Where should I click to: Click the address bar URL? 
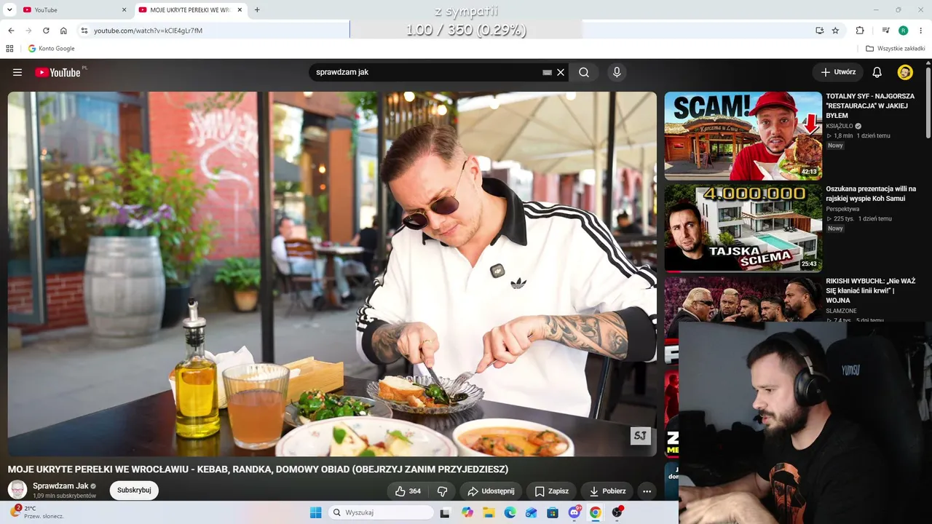[148, 31]
